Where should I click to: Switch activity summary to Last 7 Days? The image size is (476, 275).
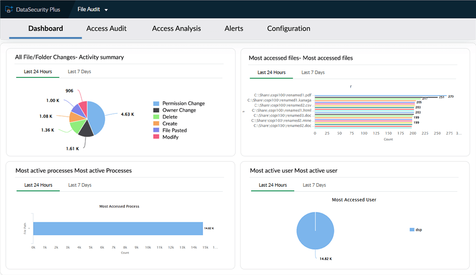pyautogui.click(x=79, y=71)
